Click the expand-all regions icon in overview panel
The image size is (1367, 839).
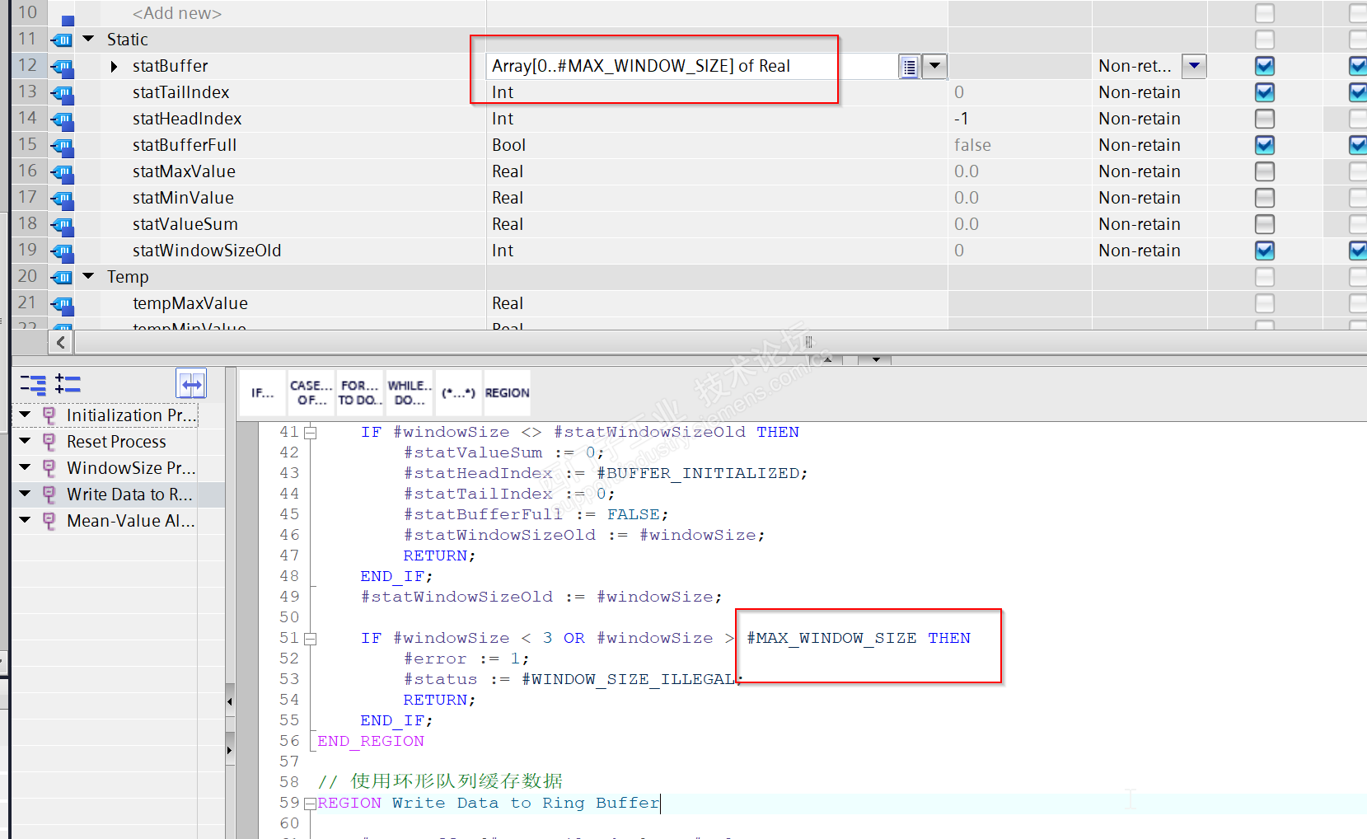[x=68, y=384]
